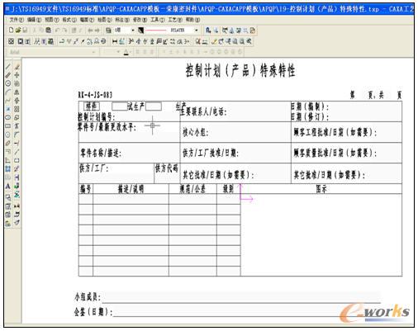Screen dimensions: 418x331
Task: Select the Arc drawing tool
Action: [x=8, y=92]
